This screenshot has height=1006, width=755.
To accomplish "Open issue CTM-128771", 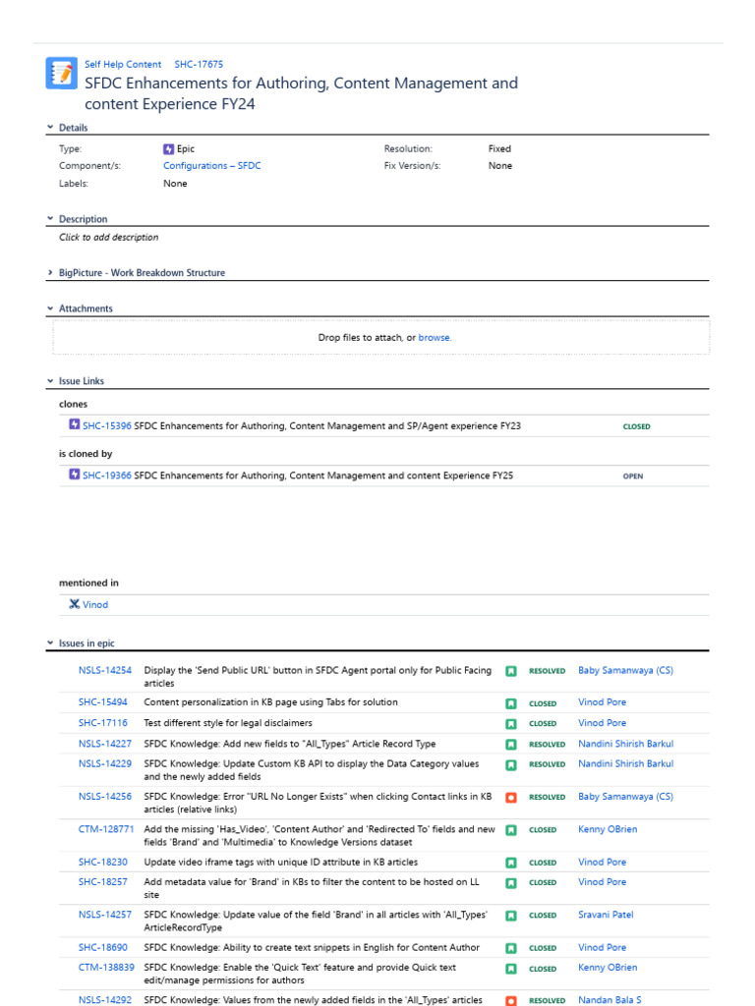I will click(106, 829).
